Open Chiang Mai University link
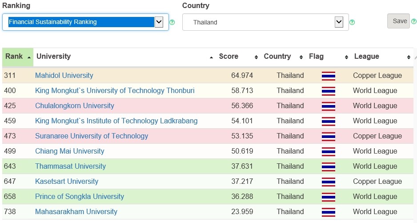The image size is (417, 223). click(x=70, y=151)
